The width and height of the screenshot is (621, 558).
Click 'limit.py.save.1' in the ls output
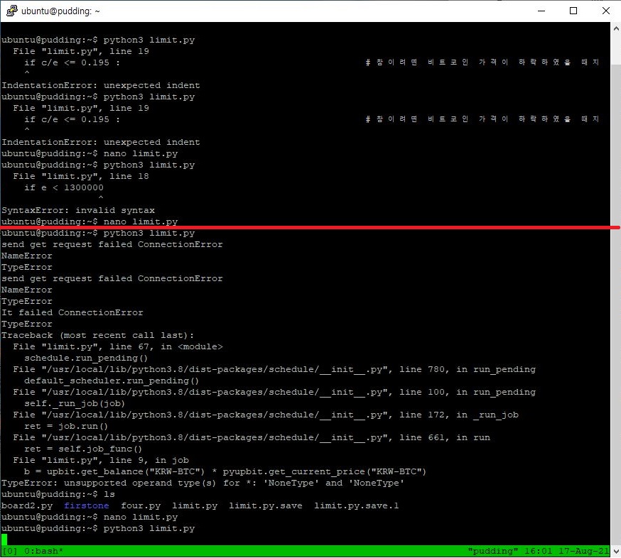pos(357,505)
